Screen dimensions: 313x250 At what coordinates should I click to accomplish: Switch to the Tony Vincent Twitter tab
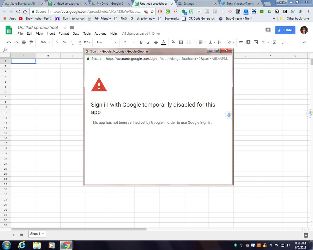click(240, 4)
